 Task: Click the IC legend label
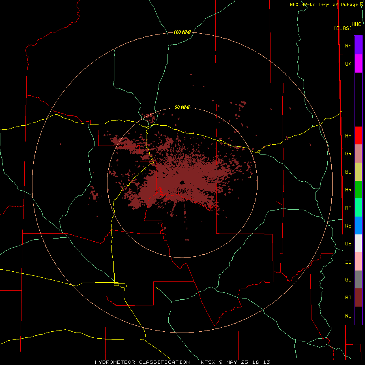point(348,262)
